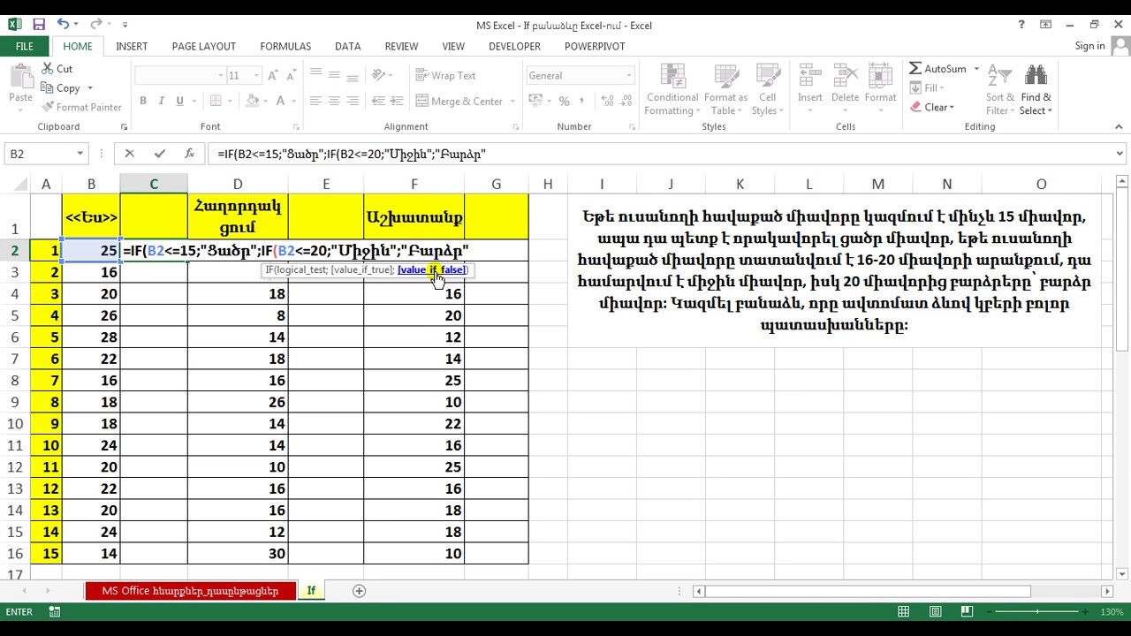Switch to the INSERT ribbon tab
Viewport: 1131px width, 636px height.
pyautogui.click(x=132, y=46)
